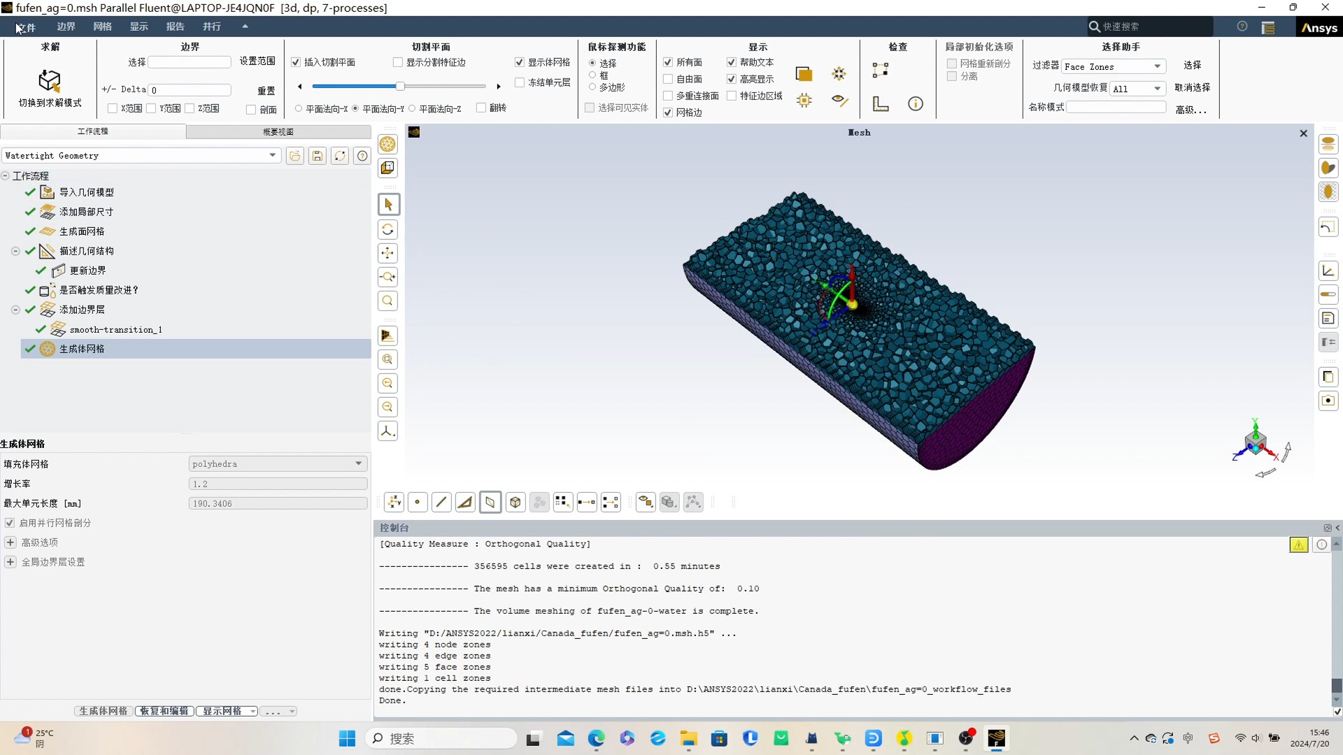Select the edge selection filter icon
The width and height of the screenshot is (1343, 755).
click(x=441, y=502)
